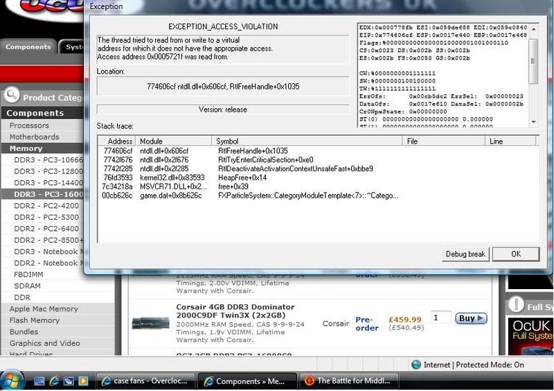Image resolution: width=554 pixels, height=391 pixels.
Task: Click the Module column header in stack trace
Action: [174, 141]
